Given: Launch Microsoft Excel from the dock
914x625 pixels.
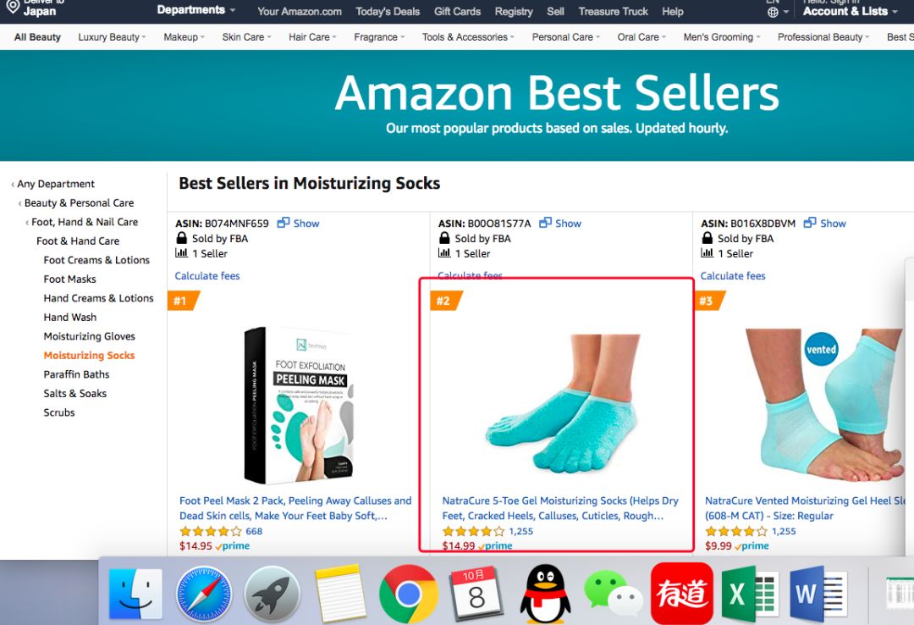Looking at the screenshot, I should (x=750, y=595).
